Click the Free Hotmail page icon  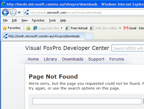coord(67,28)
